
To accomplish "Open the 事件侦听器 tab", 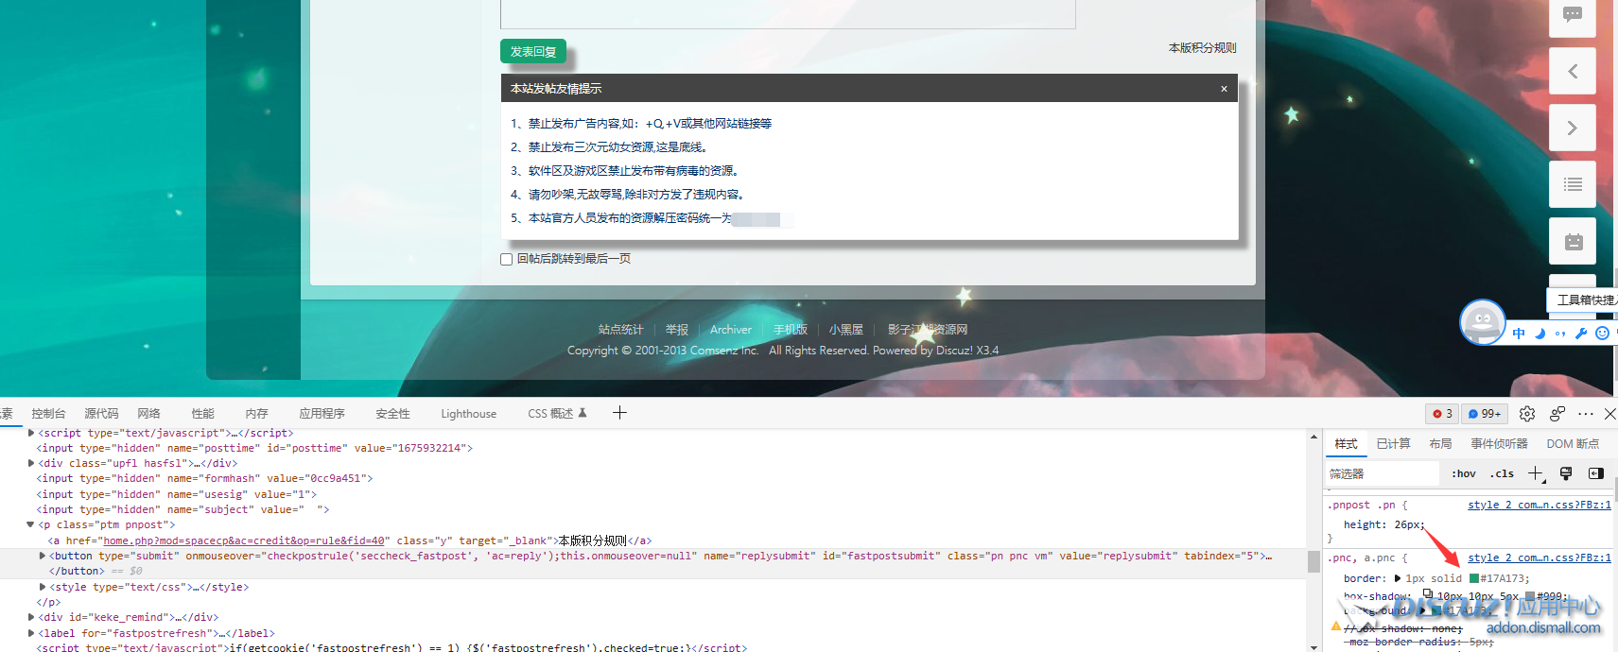I will tap(1499, 444).
